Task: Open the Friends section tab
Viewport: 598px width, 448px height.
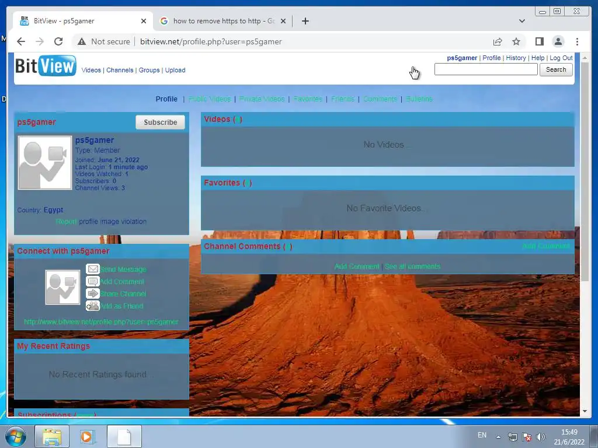Action: click(x=342, y=99)
